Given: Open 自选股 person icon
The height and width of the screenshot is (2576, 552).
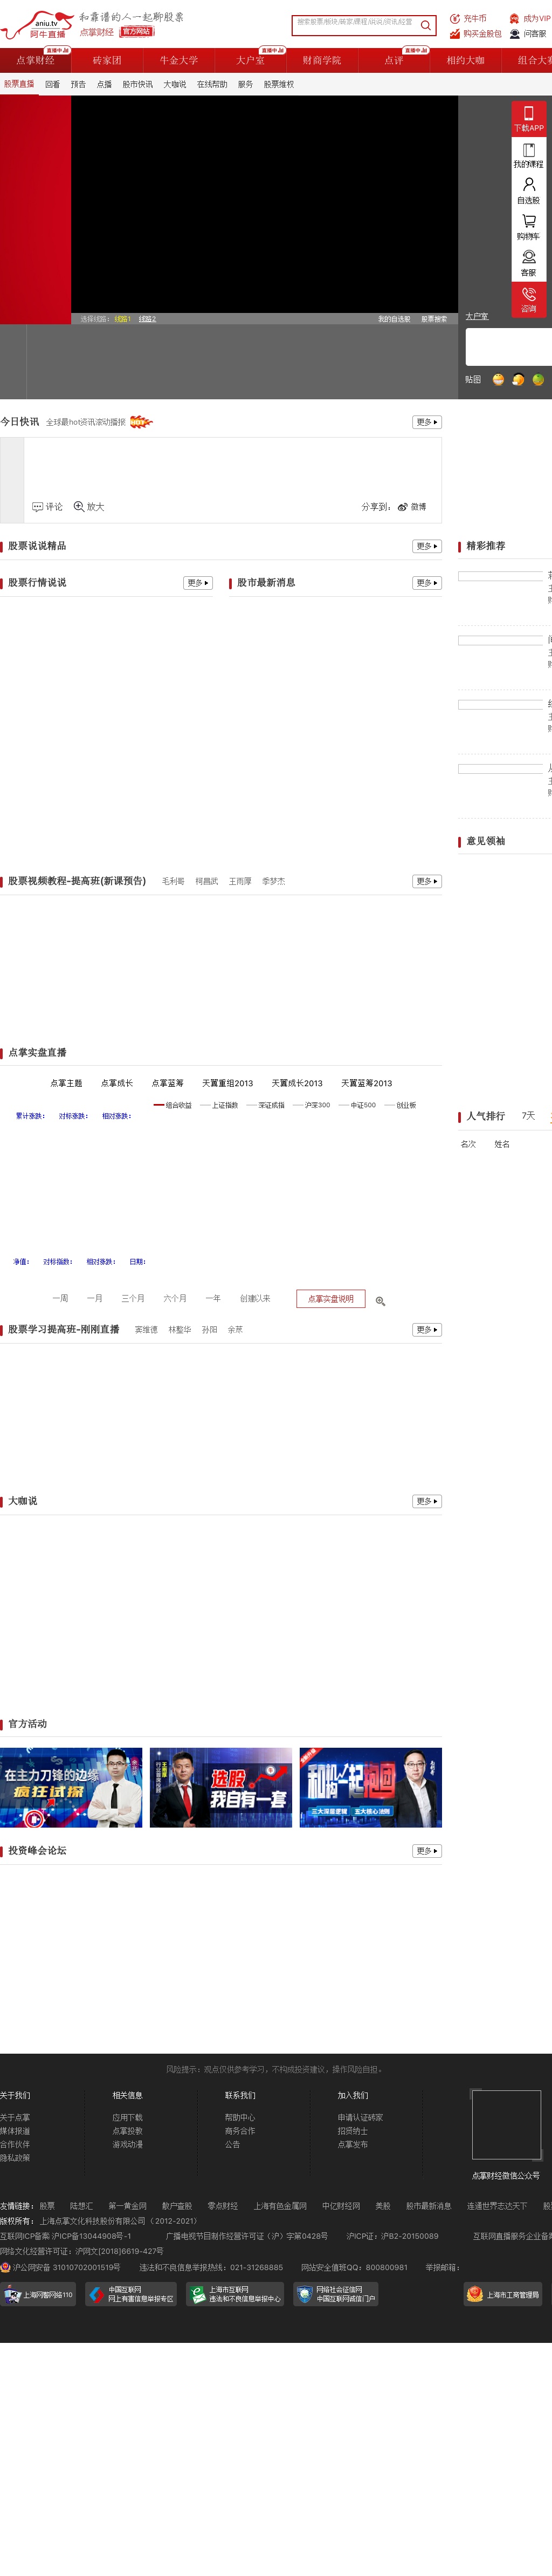Looking at the screenshot, I should tap(529, 185).
